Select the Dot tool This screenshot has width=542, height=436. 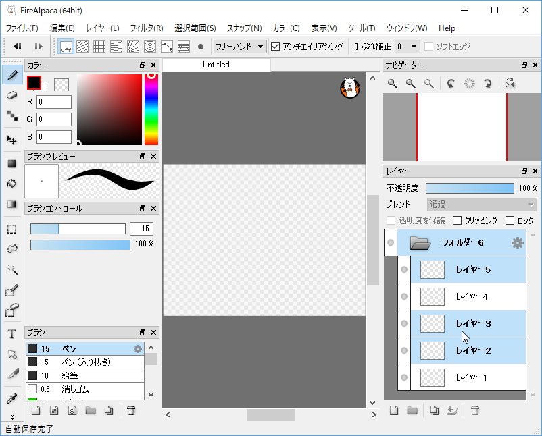tap(12, 115)
